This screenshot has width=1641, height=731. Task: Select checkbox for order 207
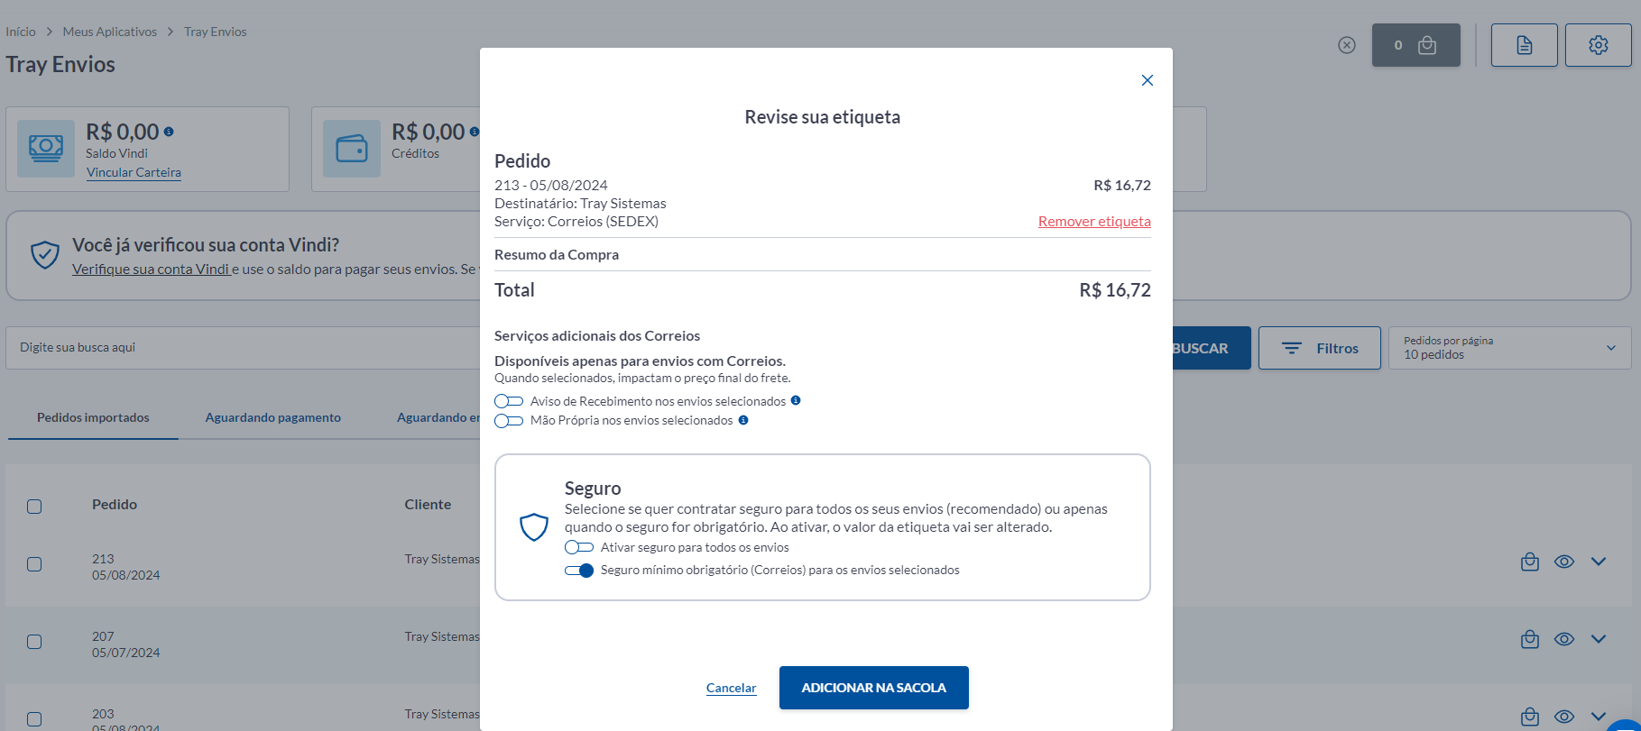click(34, 642)
